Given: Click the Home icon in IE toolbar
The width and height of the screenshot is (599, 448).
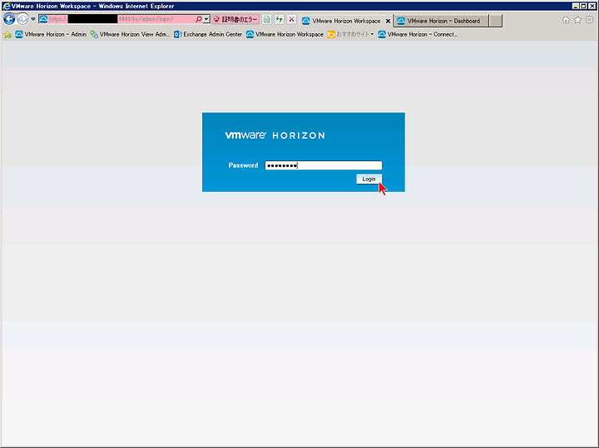Looking at the screenshot, I should tap(566, 20).
